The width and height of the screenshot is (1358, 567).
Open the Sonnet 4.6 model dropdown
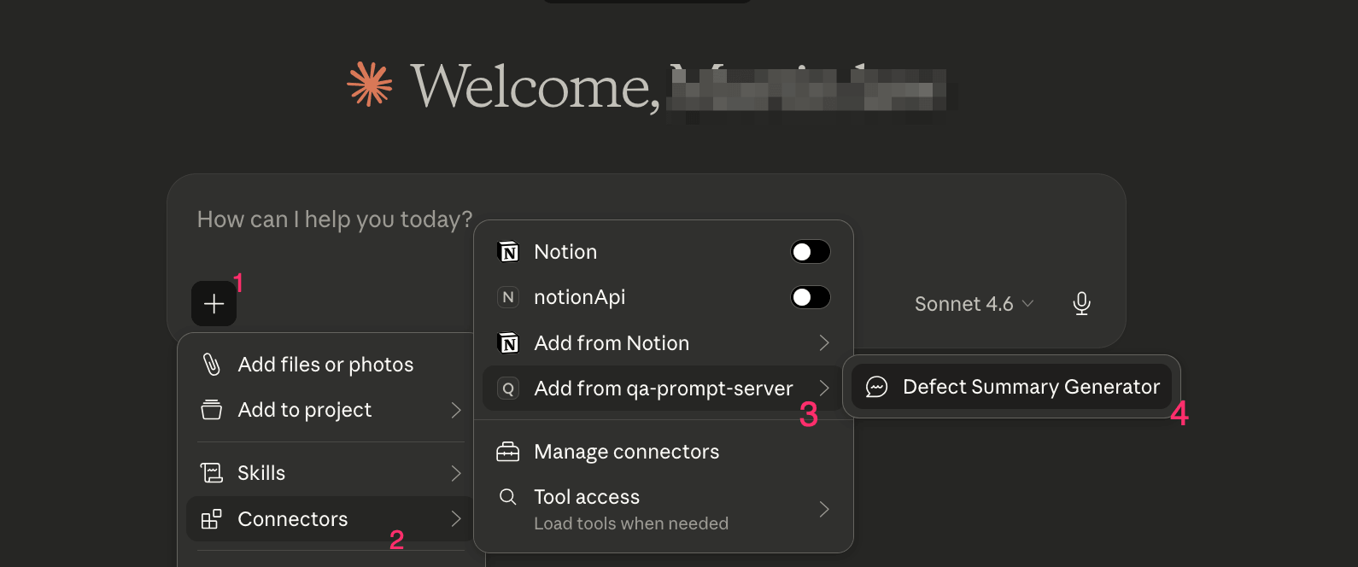pyautogui.click(x=974, y=304)
